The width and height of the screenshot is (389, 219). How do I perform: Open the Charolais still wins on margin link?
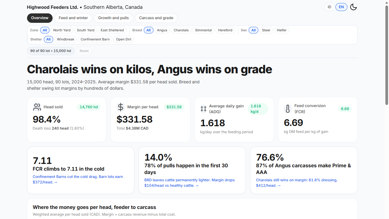pos(297,183)
